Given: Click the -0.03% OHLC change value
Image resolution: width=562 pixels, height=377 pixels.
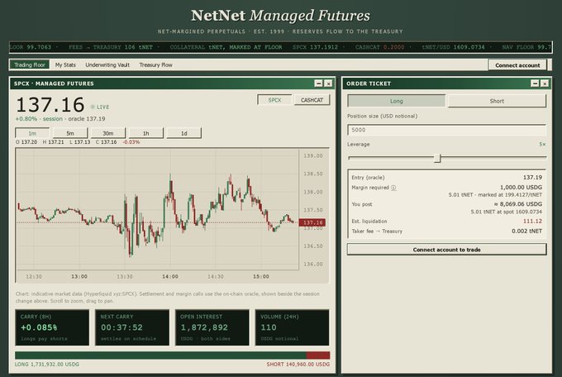Looking at the screenshot, I should tap(131, 142).
